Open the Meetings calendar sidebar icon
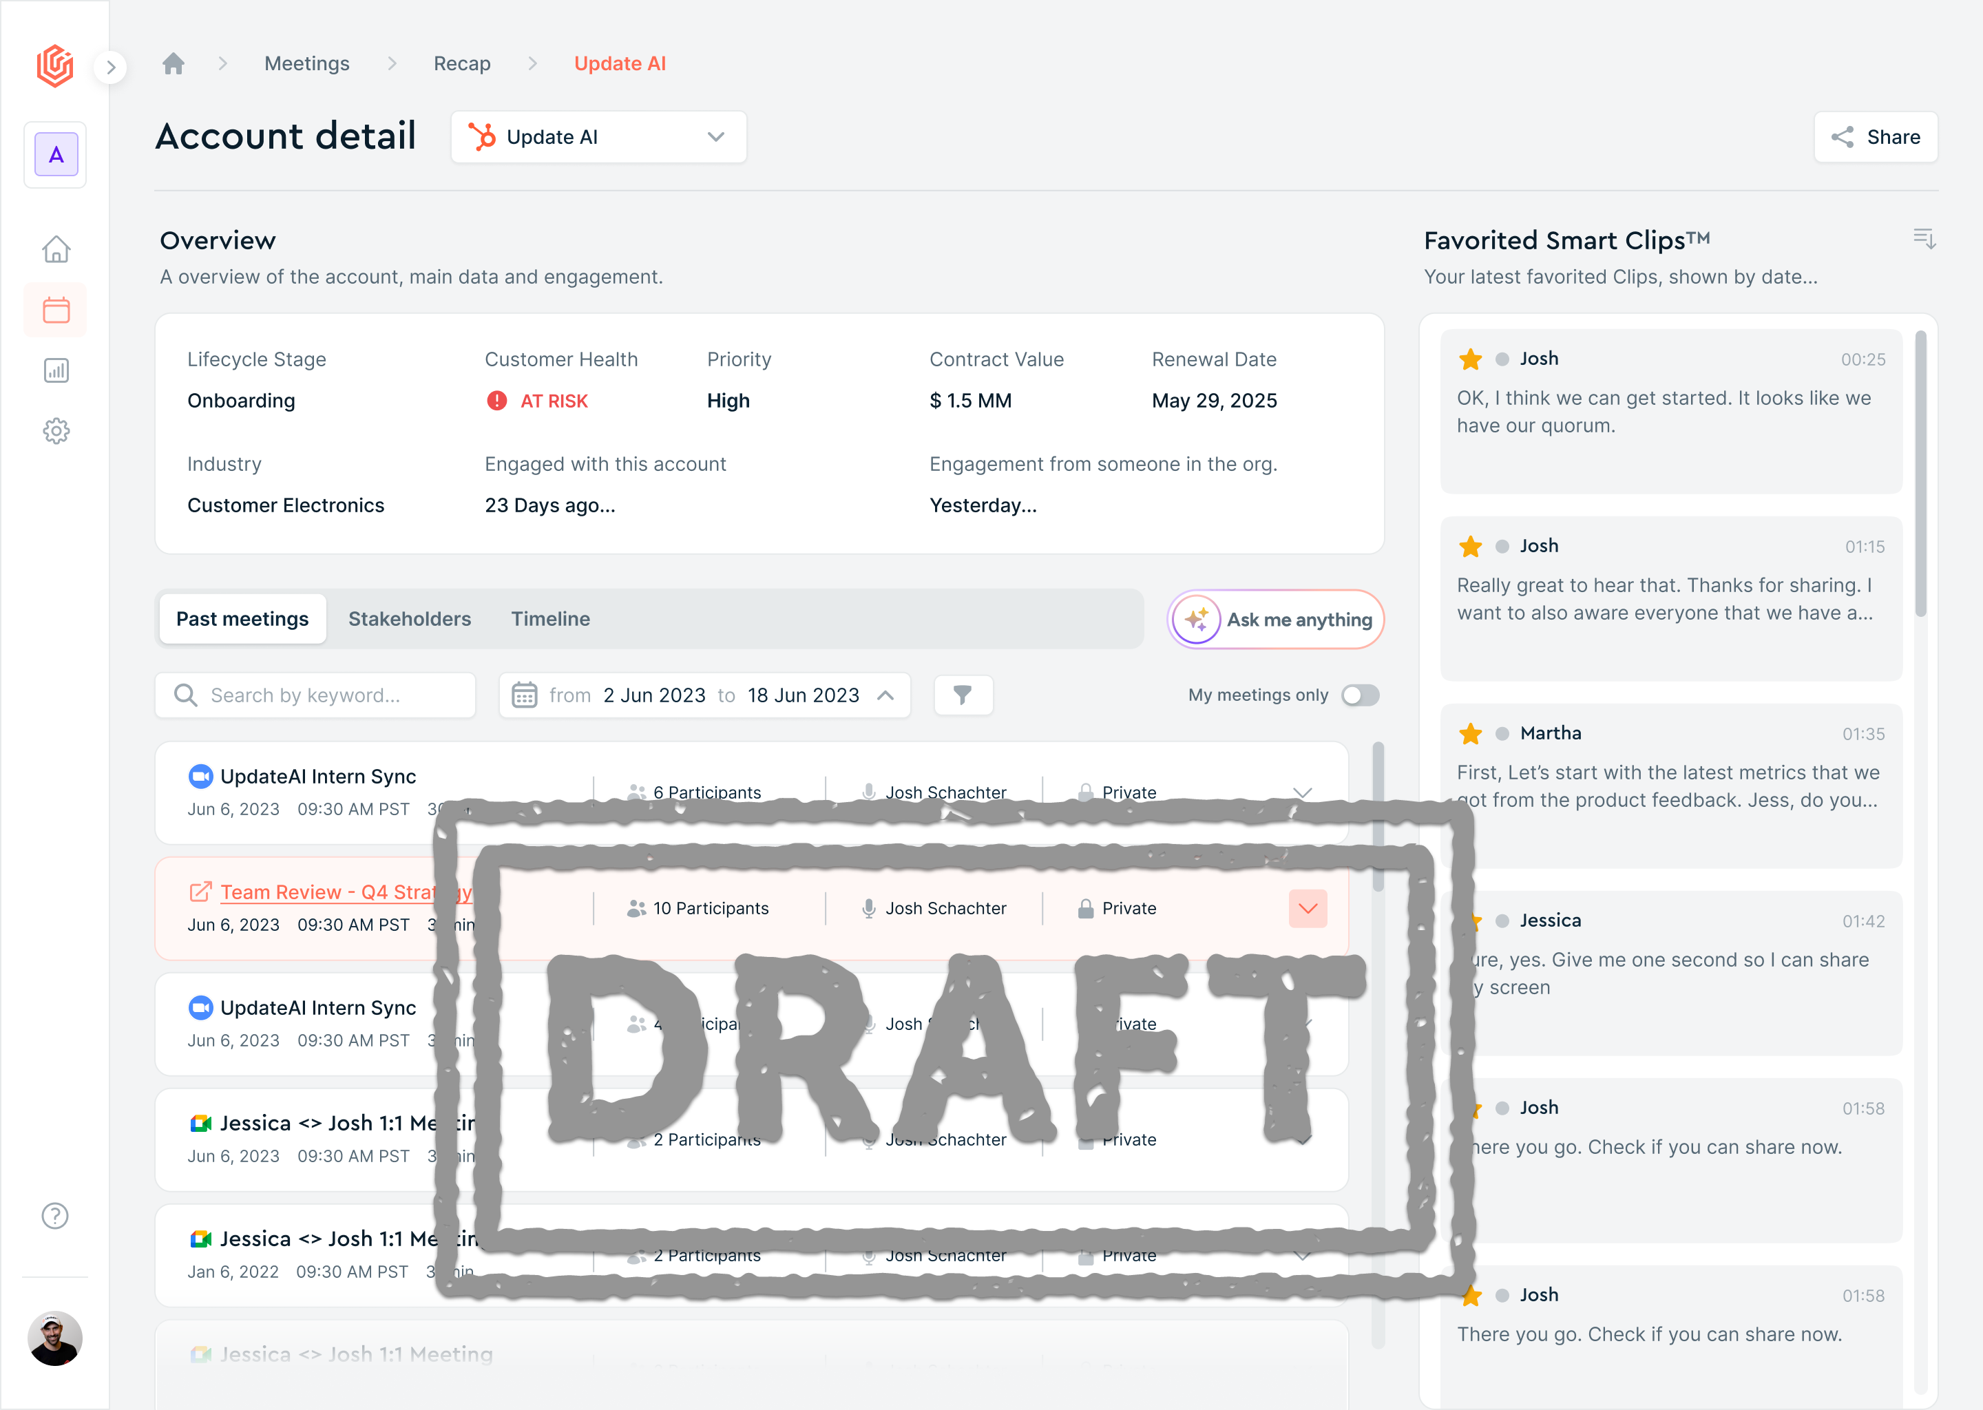 (x=56, y=310)
